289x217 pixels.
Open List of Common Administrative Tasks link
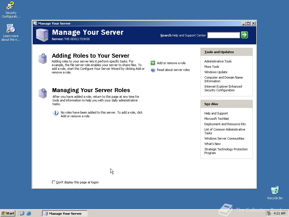click(x=225, y=131)
